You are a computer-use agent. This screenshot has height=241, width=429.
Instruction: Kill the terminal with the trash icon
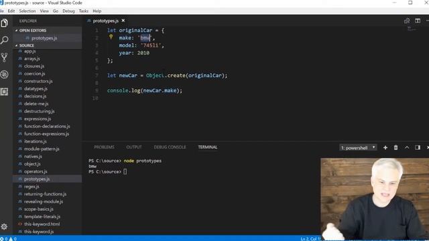[x=395, y=147]
